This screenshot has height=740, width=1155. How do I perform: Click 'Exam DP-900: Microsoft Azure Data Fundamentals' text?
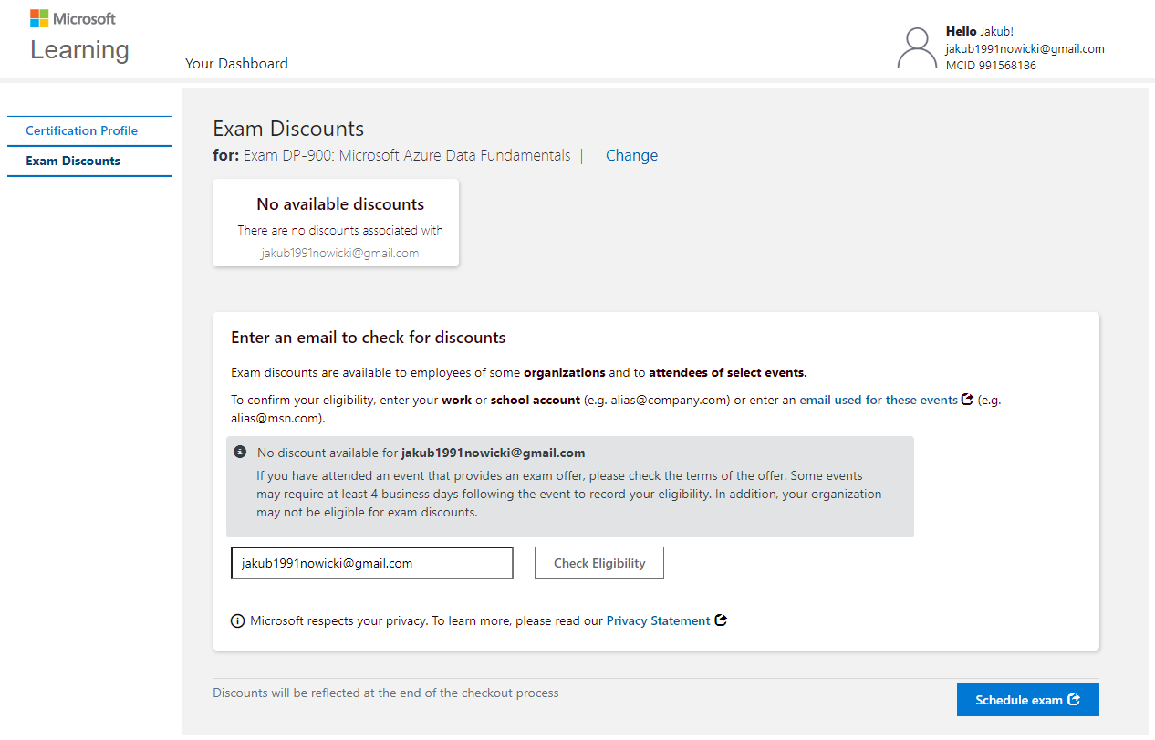(407, 155)
